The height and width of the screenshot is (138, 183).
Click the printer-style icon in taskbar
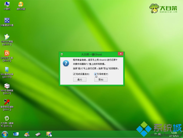27,134
